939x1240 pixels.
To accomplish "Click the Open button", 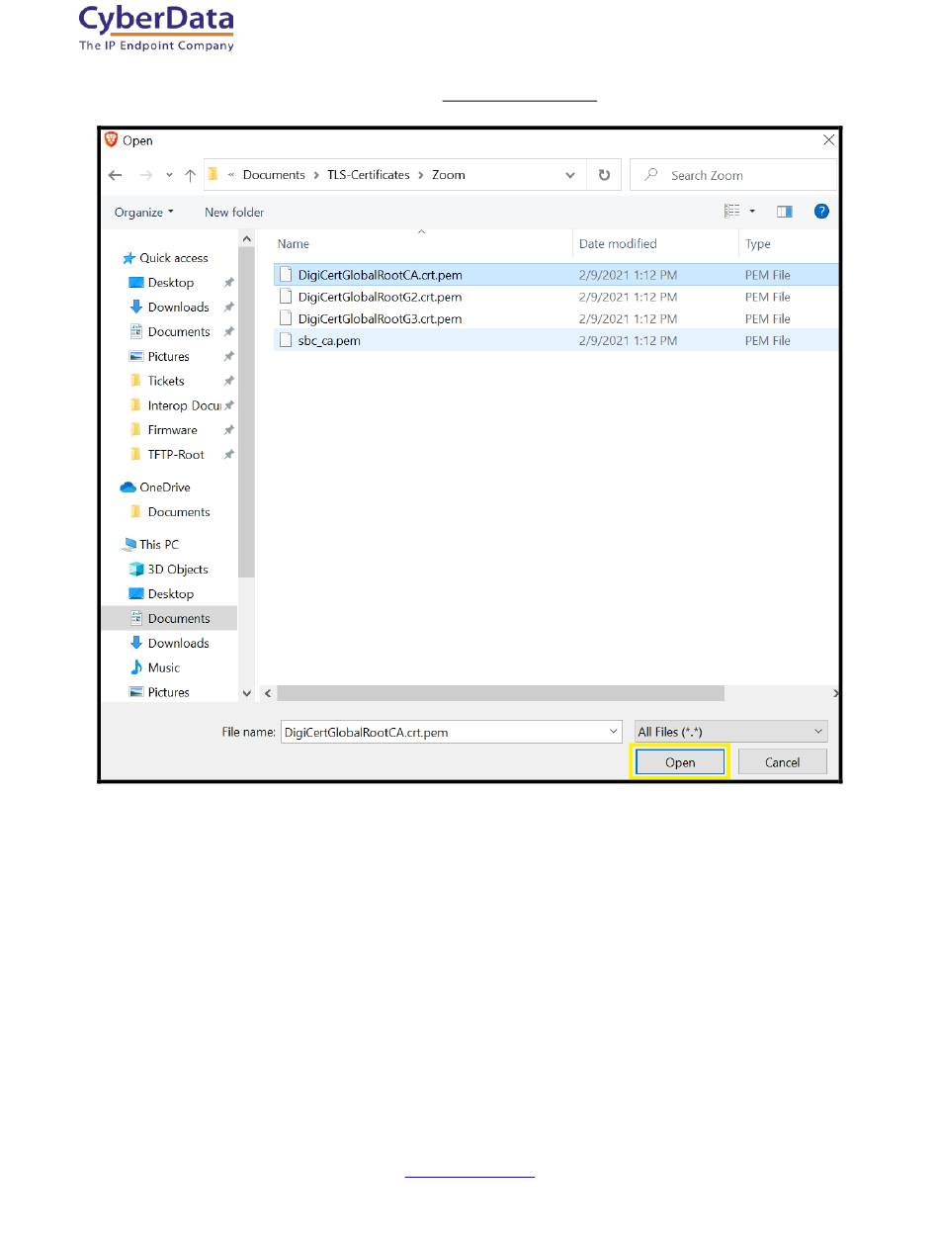I will tap(680, 762).
